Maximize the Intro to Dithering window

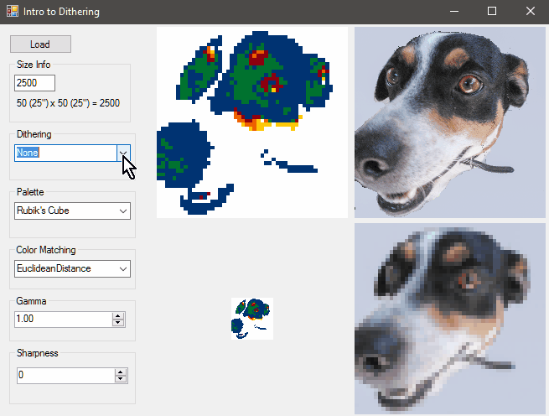[492, 12]
